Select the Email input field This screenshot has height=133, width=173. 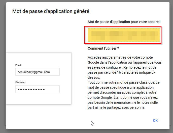point(38,72)
